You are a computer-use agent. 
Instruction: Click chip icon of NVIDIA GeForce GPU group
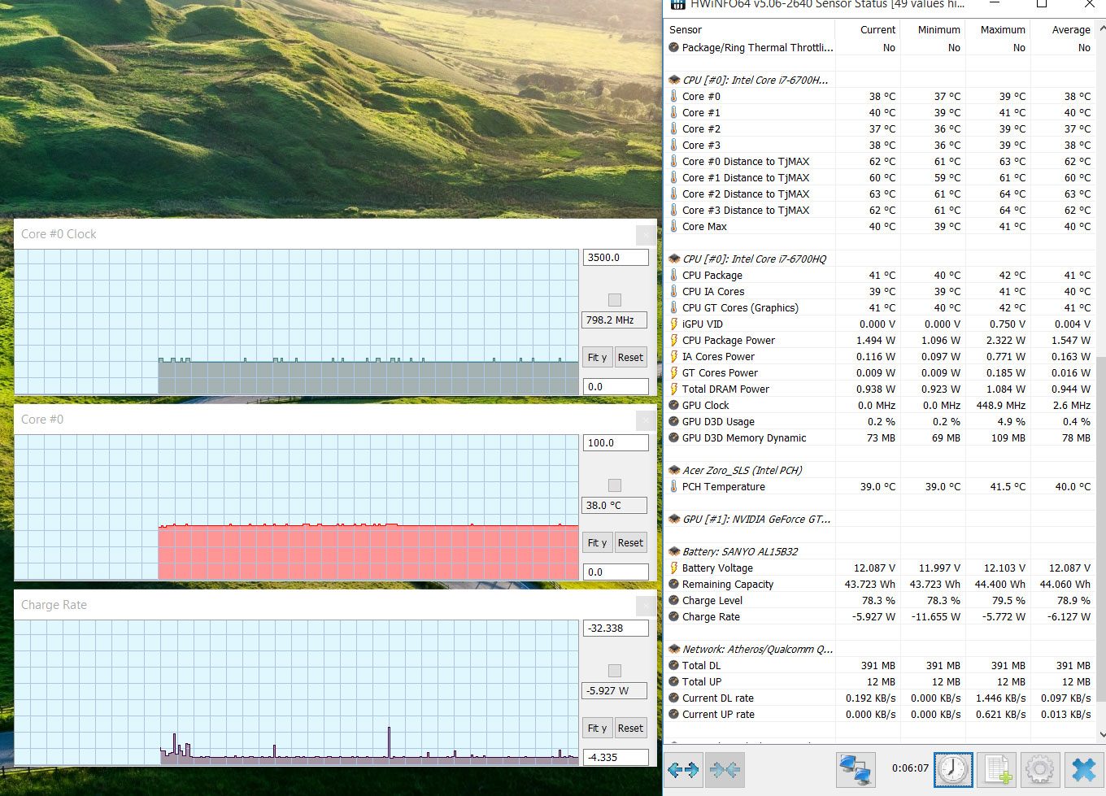pyautogui.click(x=674, y=519)
